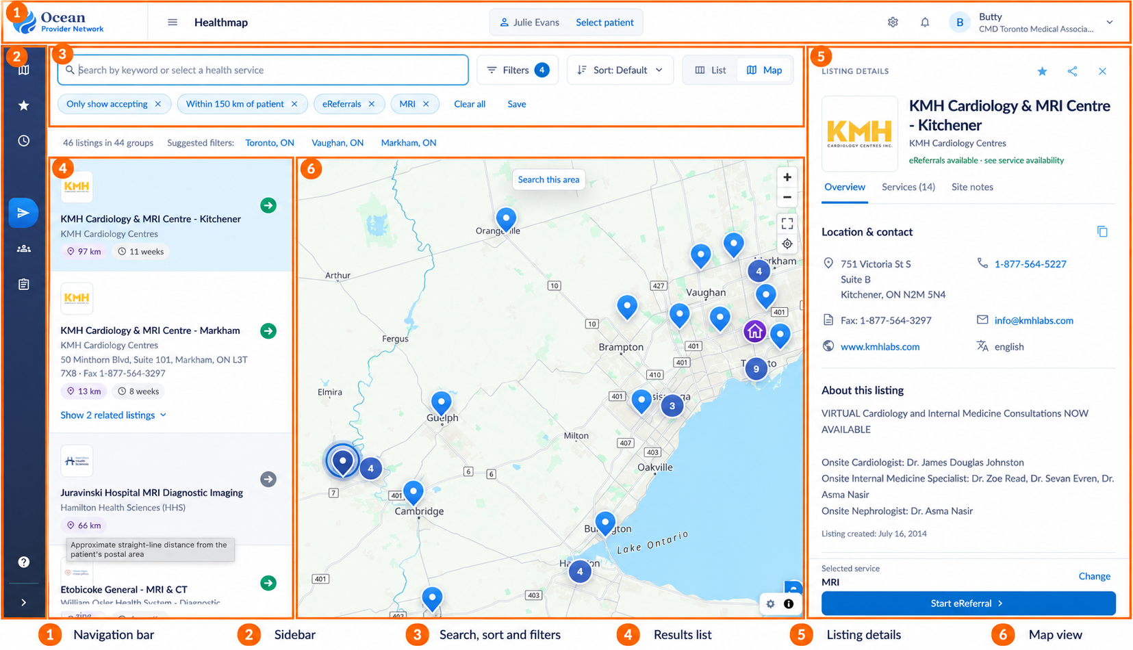Open recent history clock in sidebar
The image size is (1133, 650).
[24, 141]
